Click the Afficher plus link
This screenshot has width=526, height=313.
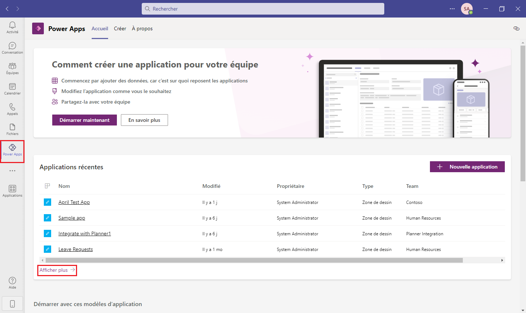(x=57, y=270)
